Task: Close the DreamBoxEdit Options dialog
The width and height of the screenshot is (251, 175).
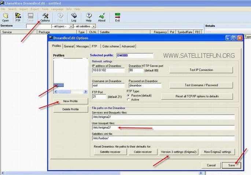Action: click(240, 38)
